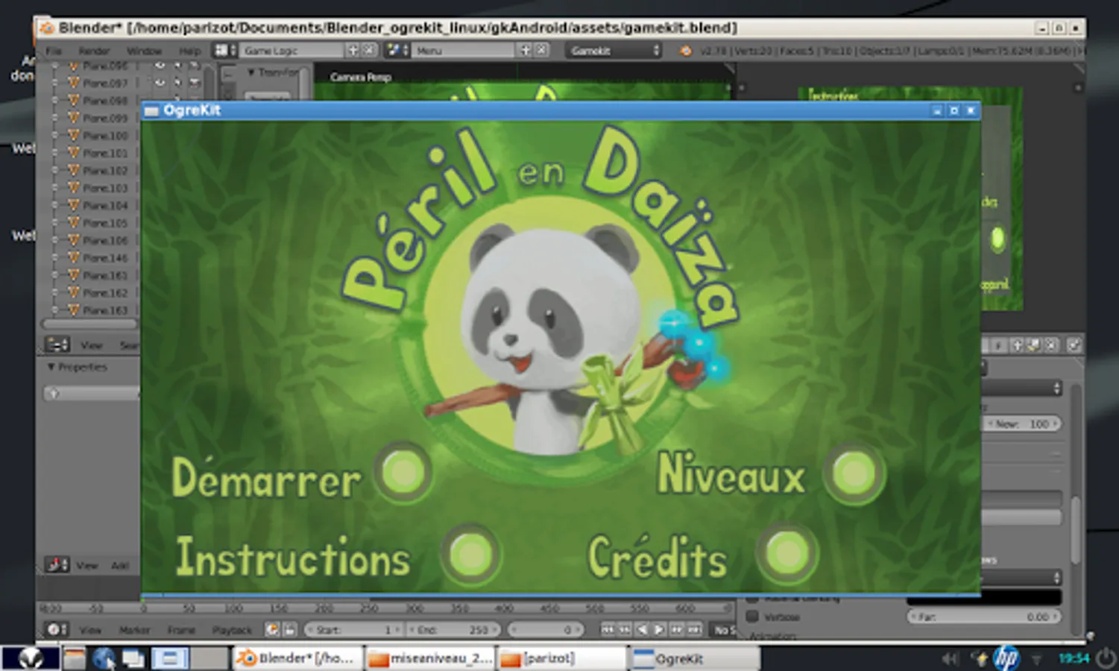1119x671 pixels.
Task: Open the Gamekit render engine dropdown
Action: pos(614,51)
